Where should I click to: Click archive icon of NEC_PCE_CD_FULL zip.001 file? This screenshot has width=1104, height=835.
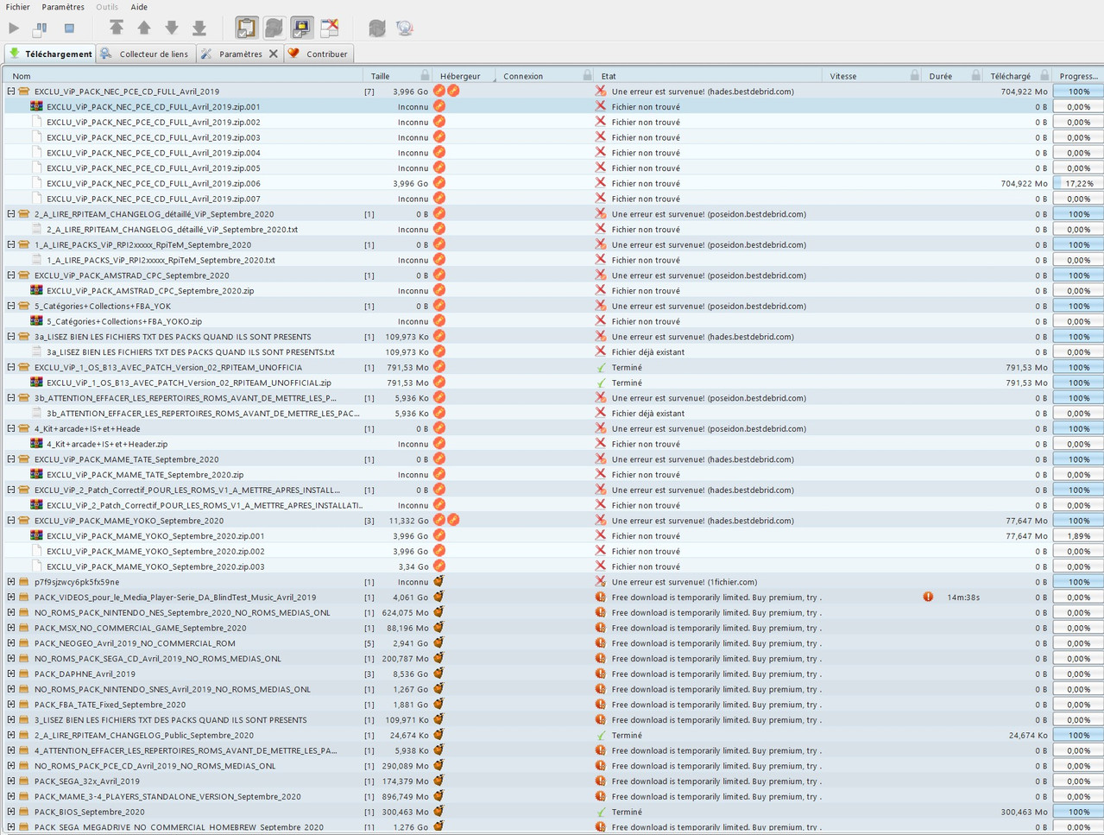pyautogui.click(x=36, y=107)
